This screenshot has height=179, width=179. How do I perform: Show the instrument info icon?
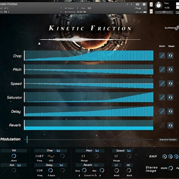pos(144,4)
